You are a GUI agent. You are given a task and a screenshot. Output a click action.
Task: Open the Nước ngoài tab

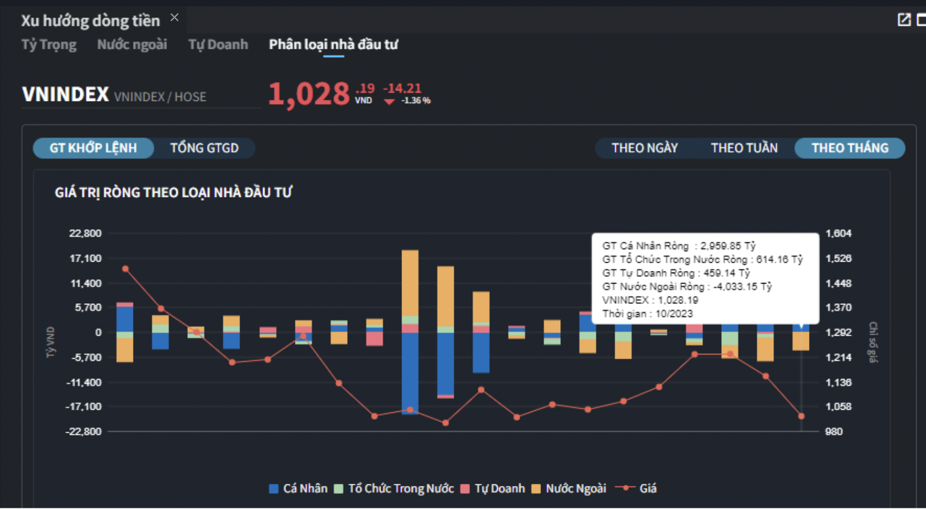pos(132,44)
